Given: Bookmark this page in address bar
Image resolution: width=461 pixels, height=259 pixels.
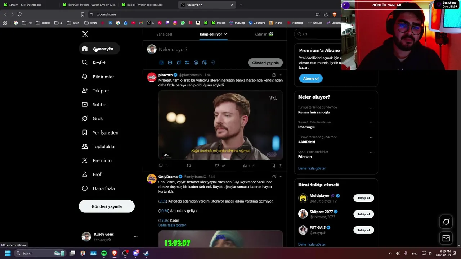Looking at the screenshot, I should [82, 14].
